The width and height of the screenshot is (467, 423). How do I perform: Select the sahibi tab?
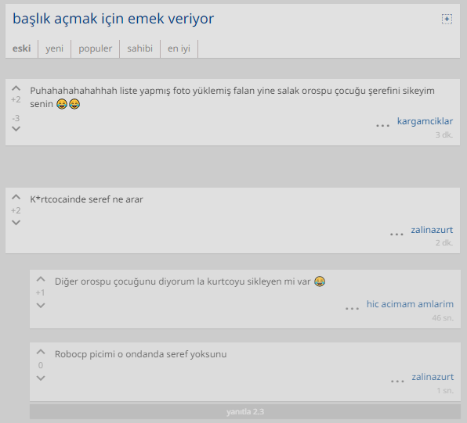click(140, 48)
